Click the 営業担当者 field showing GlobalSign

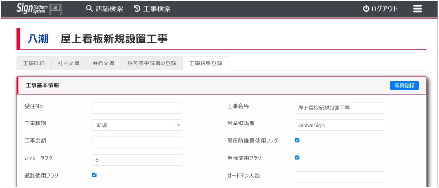click(340, 125)
